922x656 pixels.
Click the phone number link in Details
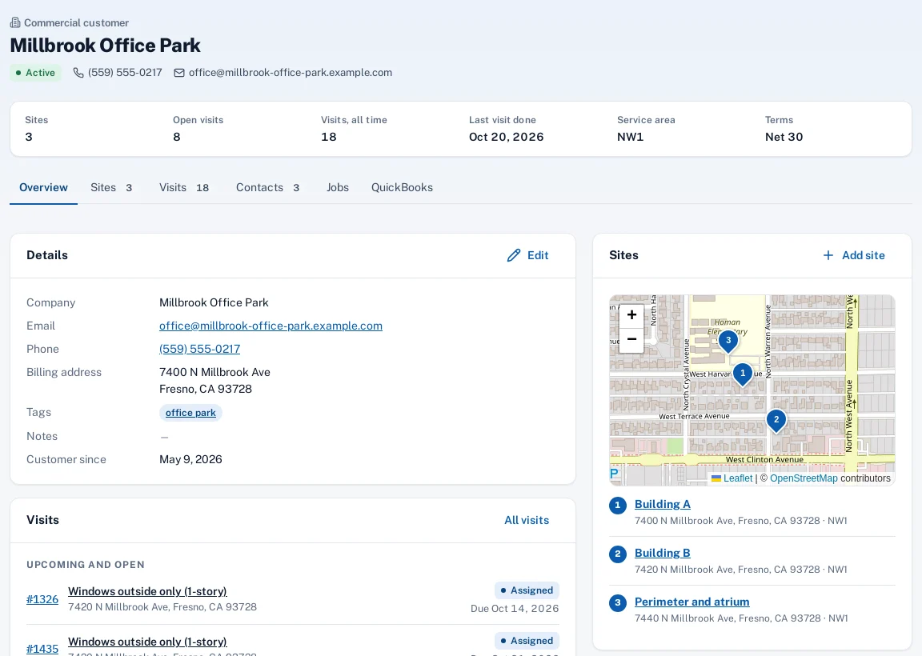(x=200, y=349)
